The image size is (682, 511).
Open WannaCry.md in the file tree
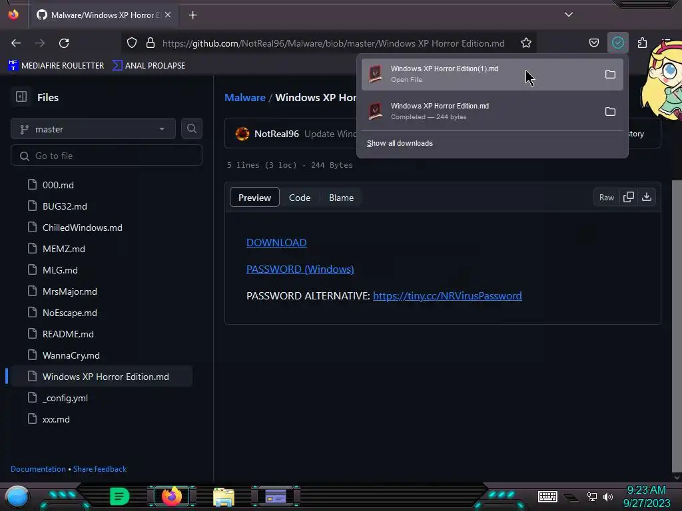click(x=71, y=355)
